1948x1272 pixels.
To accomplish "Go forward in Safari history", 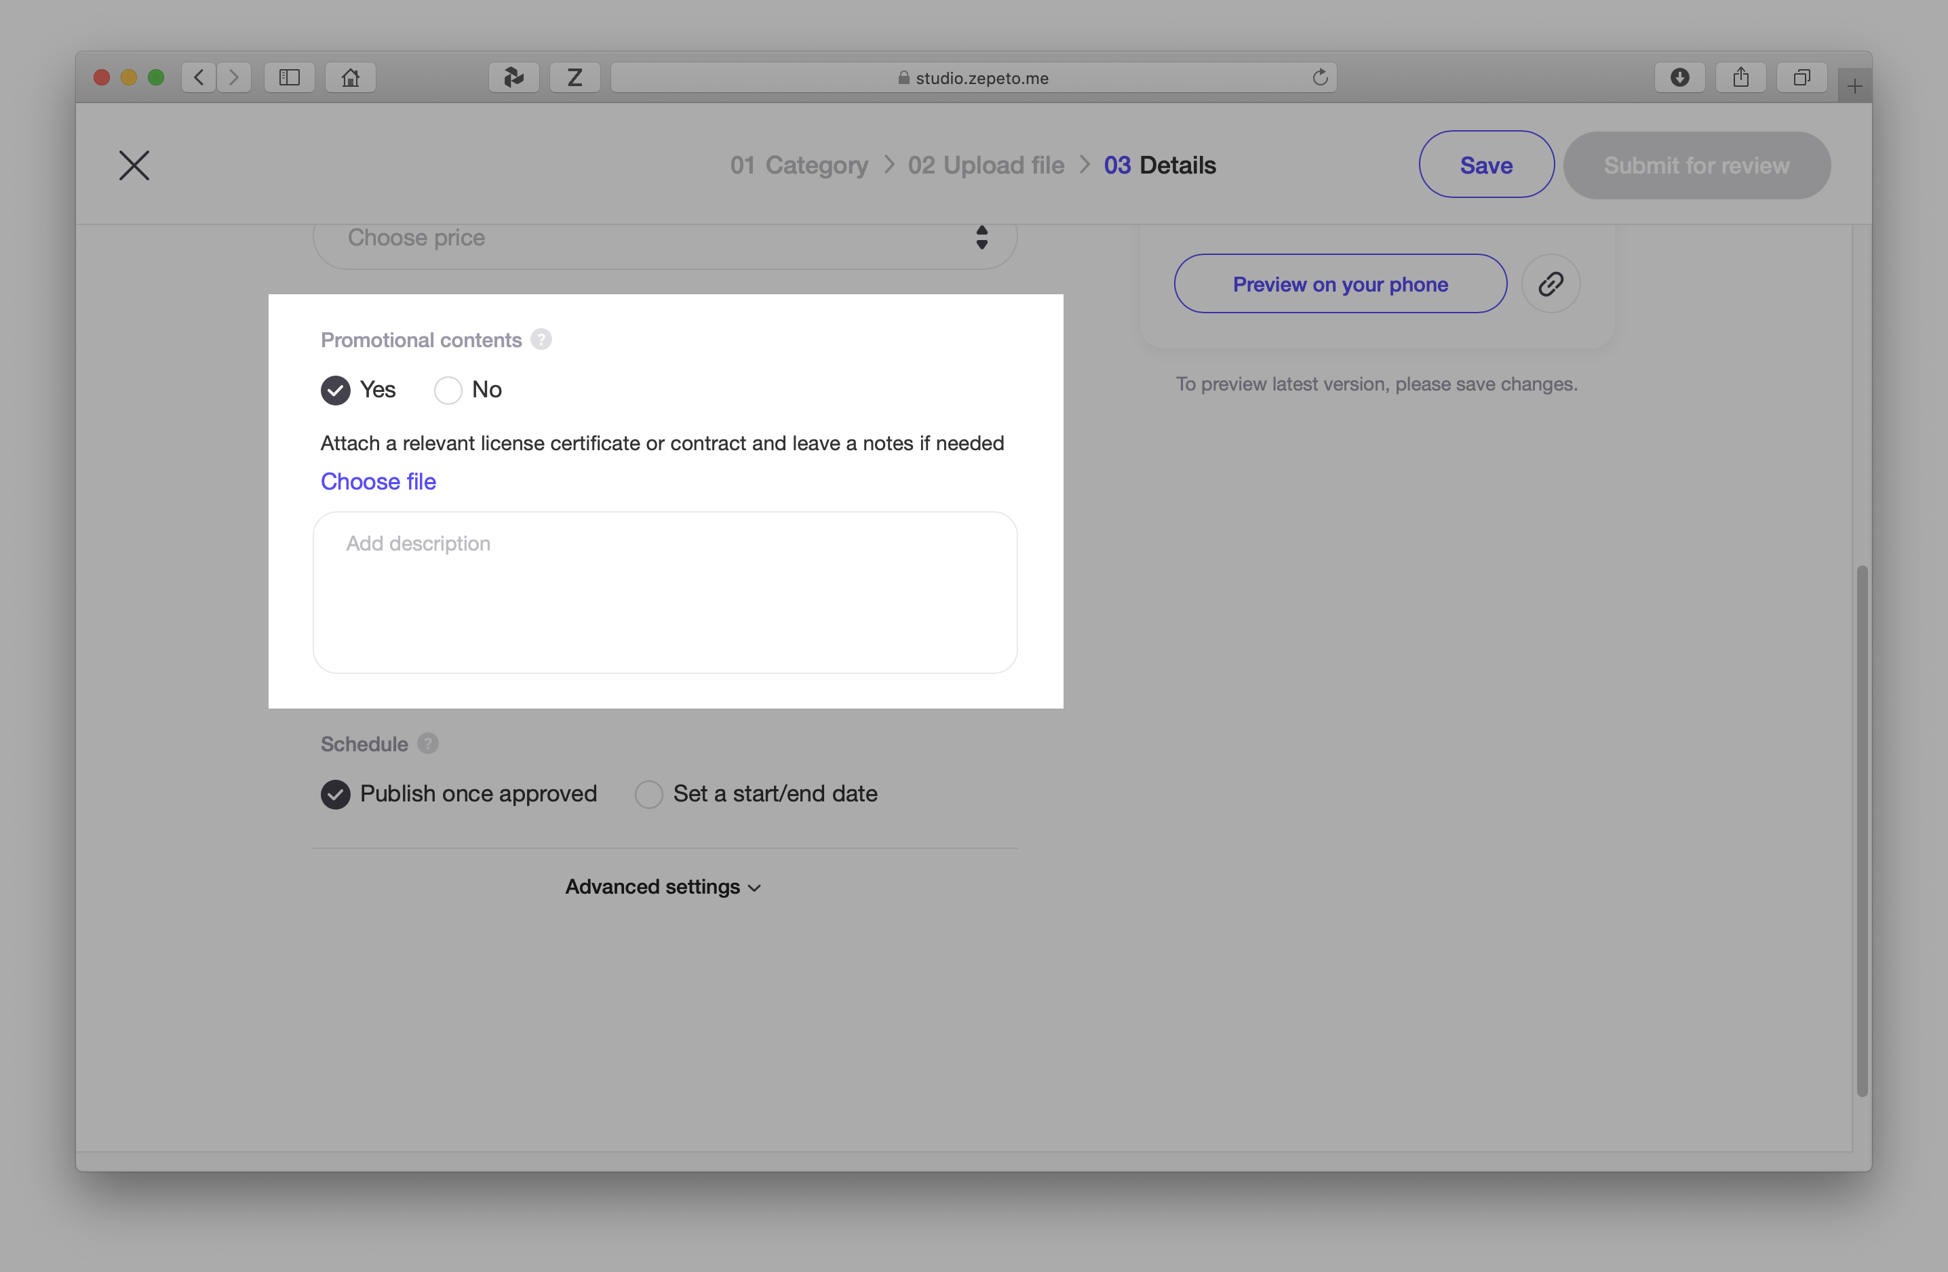I will (234, 78).
